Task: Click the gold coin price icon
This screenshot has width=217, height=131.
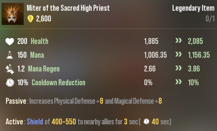Action: (31, 19)
